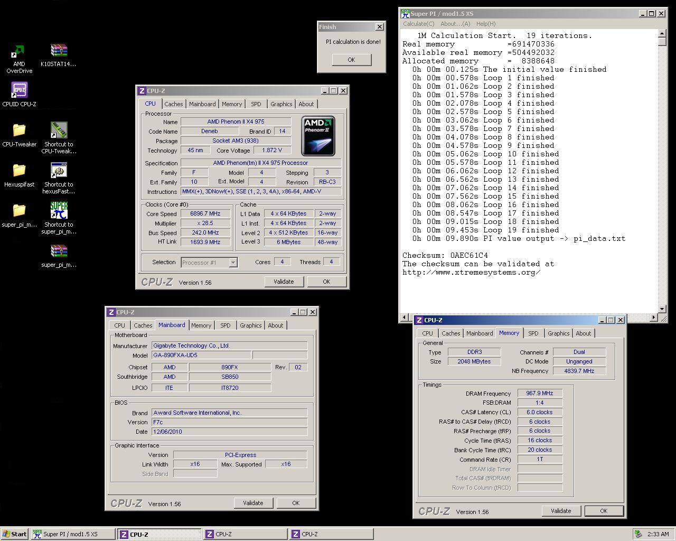Image resolution: width=676 pixels, height=541 pixels.
Task: Click the CPU-Z title icon in the CPU window
Action: (142, 91)
